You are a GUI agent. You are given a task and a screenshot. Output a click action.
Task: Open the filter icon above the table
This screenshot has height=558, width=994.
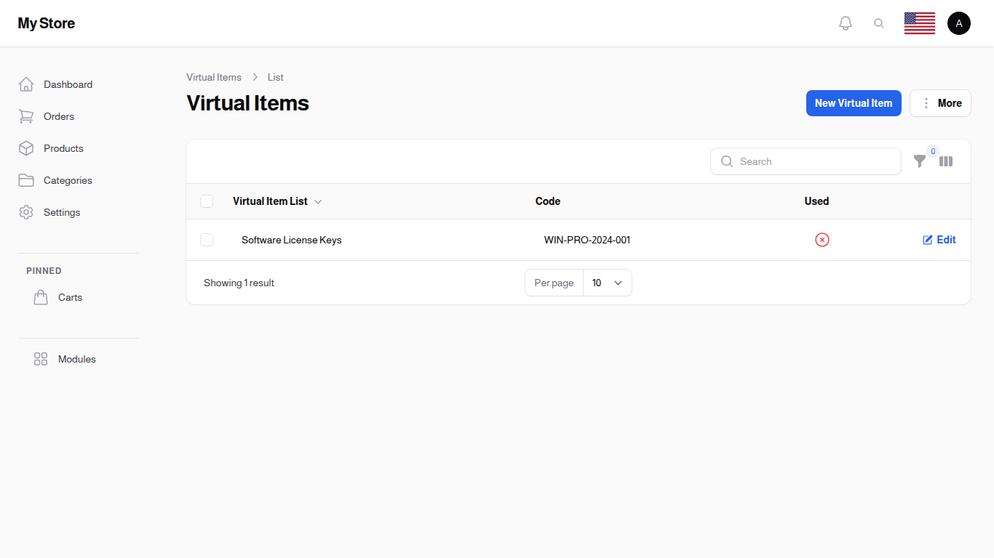click(x=920, y=161)
